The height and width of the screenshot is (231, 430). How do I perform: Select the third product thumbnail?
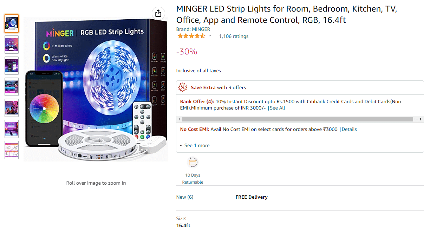[12, 66]
